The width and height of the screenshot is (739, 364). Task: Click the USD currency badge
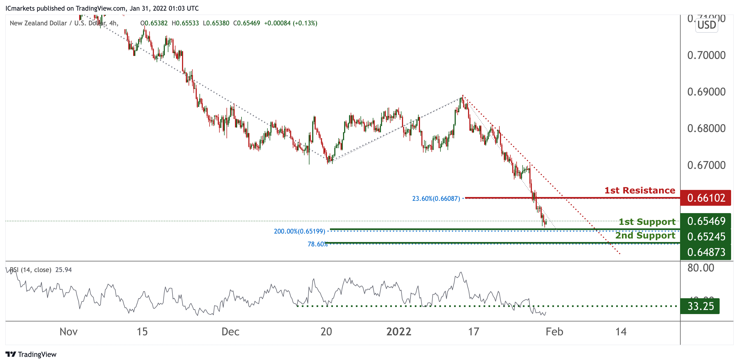(706, 25)
